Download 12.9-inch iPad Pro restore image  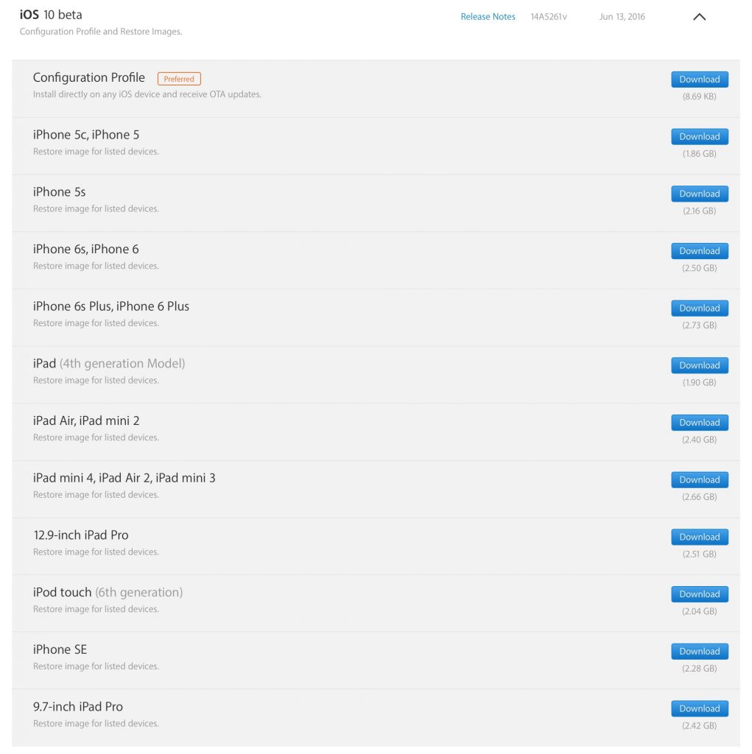click(x=699, y=537)
